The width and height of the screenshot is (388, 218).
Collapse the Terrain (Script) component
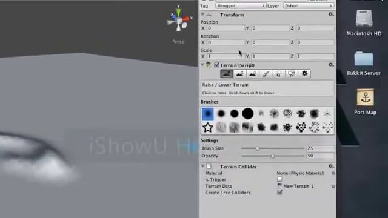pos(202,65)
